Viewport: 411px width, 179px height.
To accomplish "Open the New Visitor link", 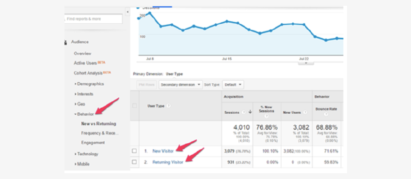I will (163, 151).
